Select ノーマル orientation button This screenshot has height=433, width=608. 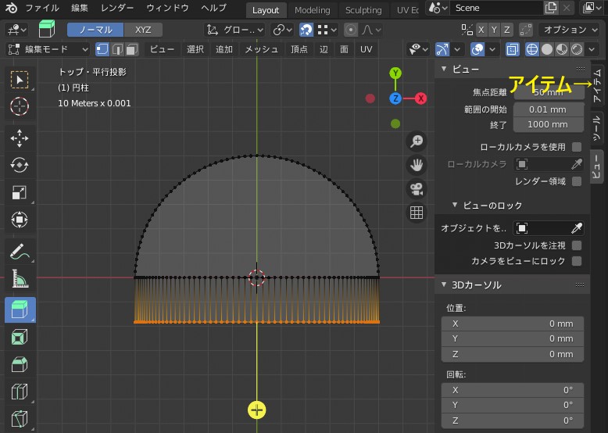95,30
